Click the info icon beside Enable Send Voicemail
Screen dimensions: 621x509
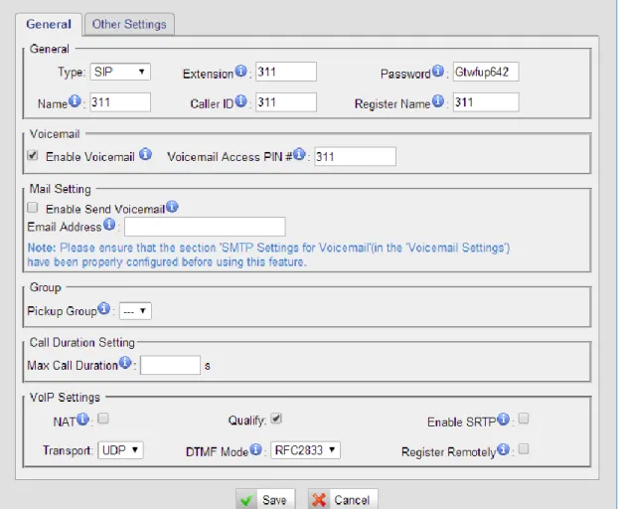click(172, 207)
